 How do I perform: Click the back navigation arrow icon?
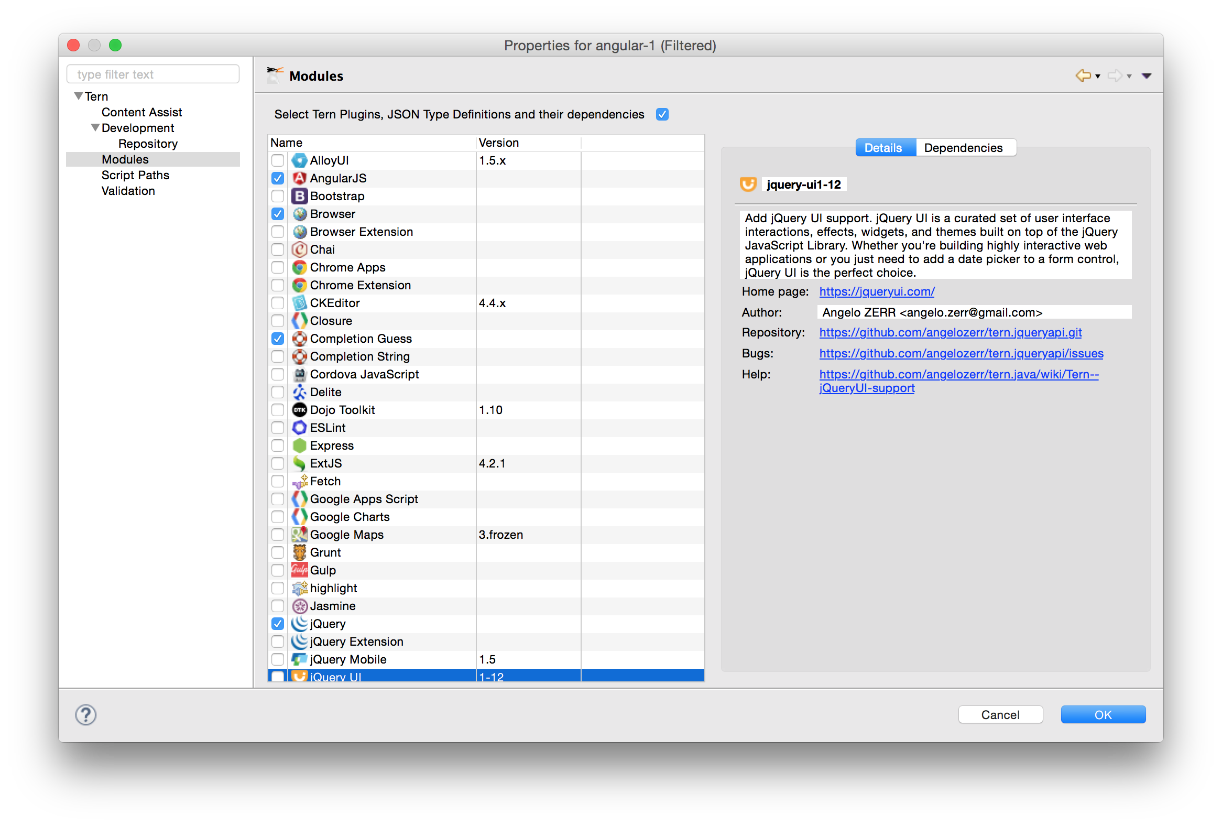[1083, 75]
